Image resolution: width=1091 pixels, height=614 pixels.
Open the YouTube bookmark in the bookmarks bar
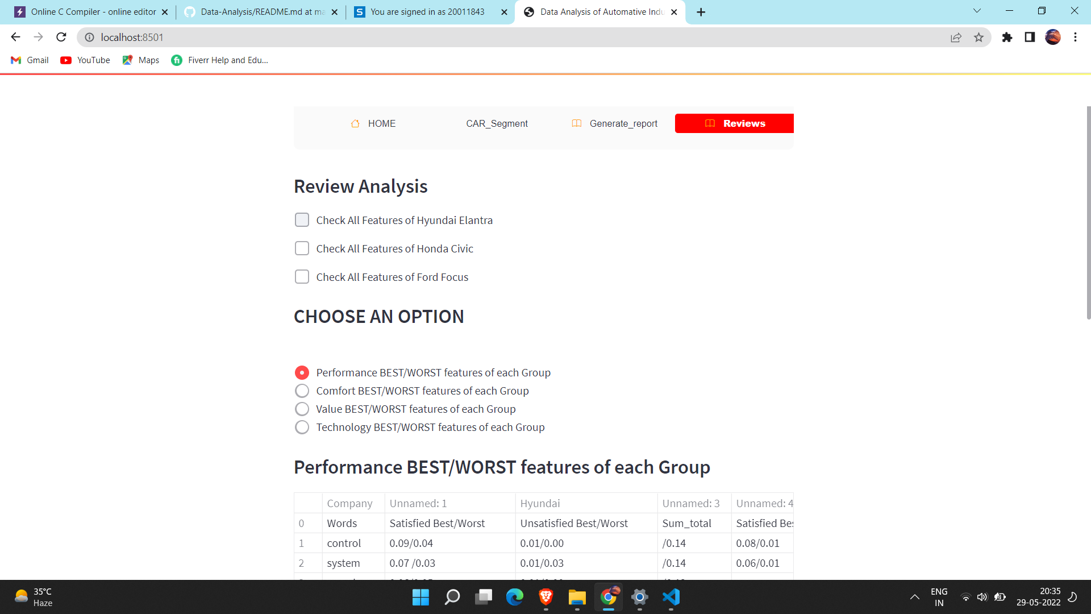coord(84,60)
